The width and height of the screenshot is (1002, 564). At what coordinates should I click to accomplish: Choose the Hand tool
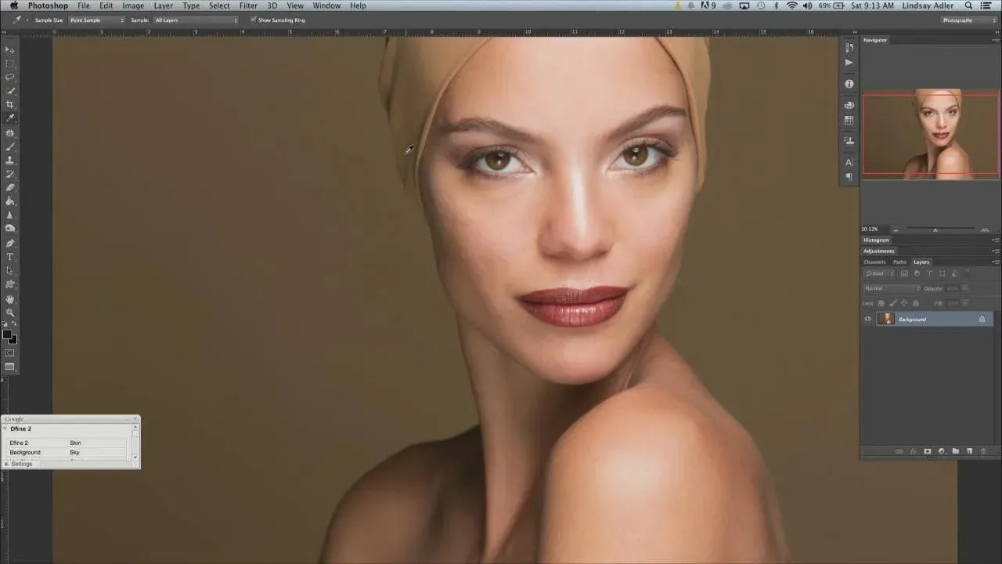pos(10,299)
